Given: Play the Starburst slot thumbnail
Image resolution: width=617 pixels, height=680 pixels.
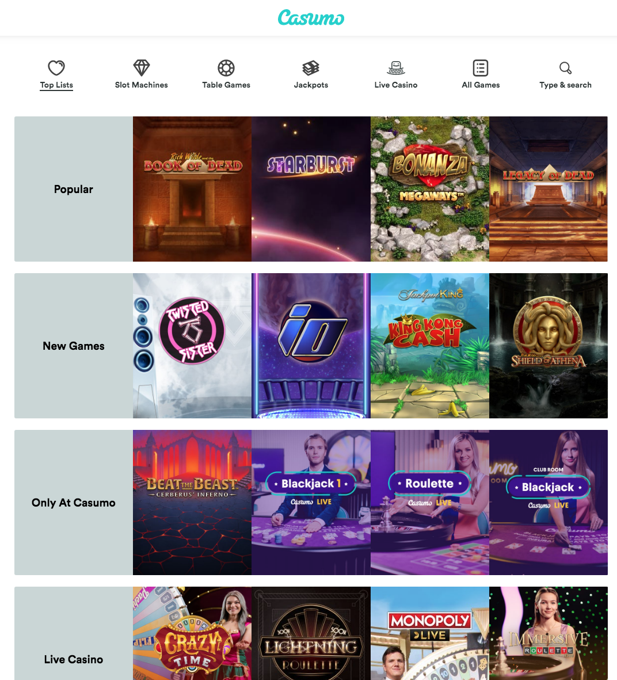Looking at the screenshot, I should [311, 188].
